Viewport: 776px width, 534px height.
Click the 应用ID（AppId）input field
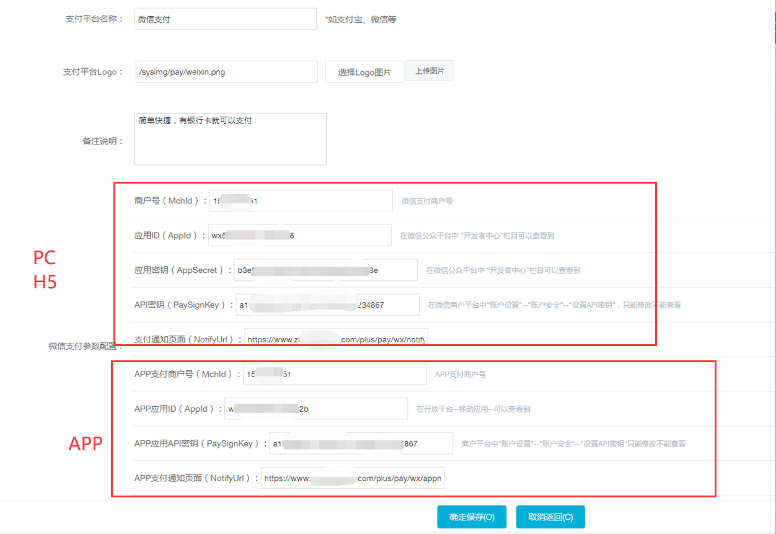tap(299, 236)
